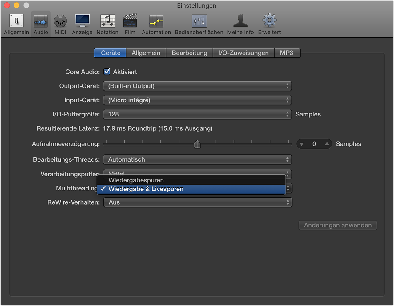Expand the Output-Gerät dropdown
Image resolution: width=394 pixels, height=306 pixels.
197,86
